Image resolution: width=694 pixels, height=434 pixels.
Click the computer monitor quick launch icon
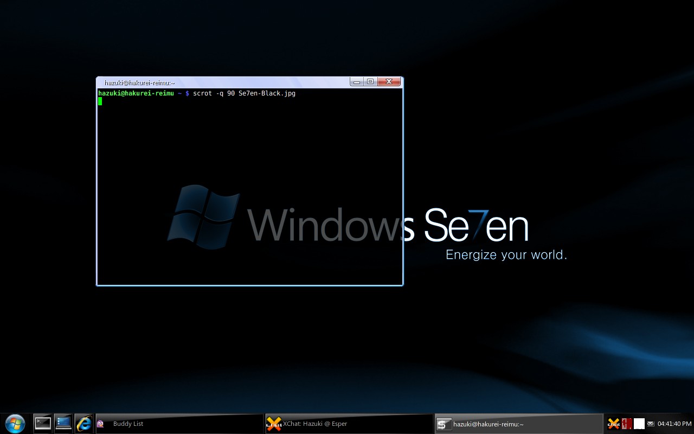tap(63, 423)
